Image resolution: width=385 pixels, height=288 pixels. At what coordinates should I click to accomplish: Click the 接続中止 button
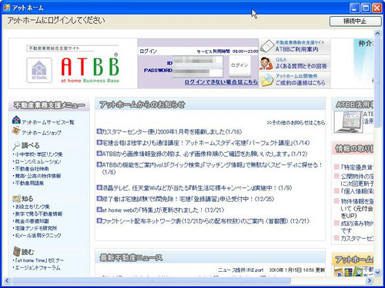355,22
